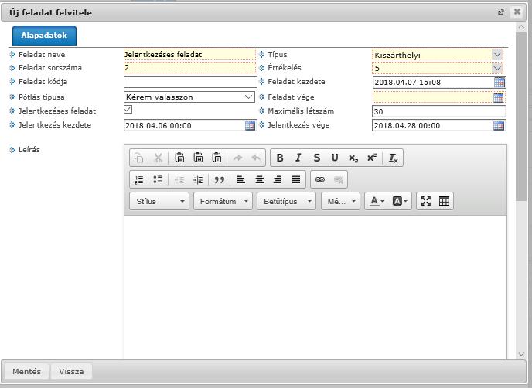The width and height of the screenshot is (532, 388).
Task: Click the vertical scrollbar thumb
Action: point(521,117)
